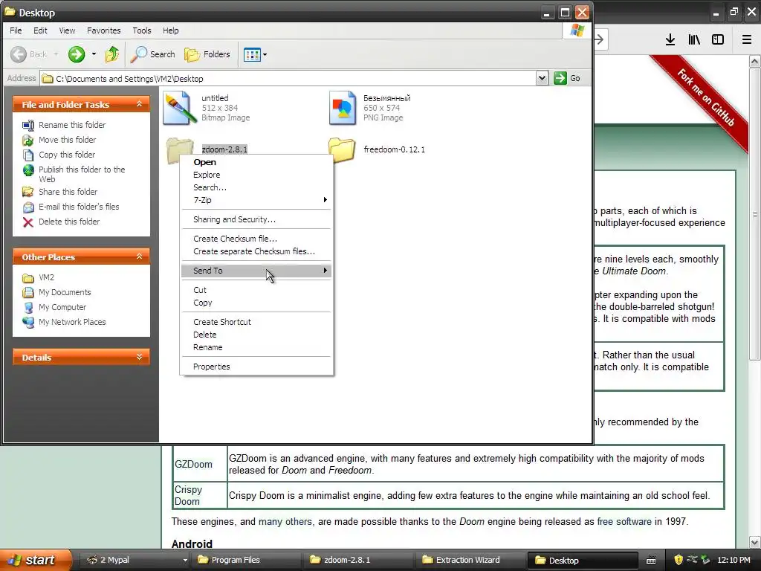
Task: Toggle browser sidebar icon
Action: [x=718, y=39]
